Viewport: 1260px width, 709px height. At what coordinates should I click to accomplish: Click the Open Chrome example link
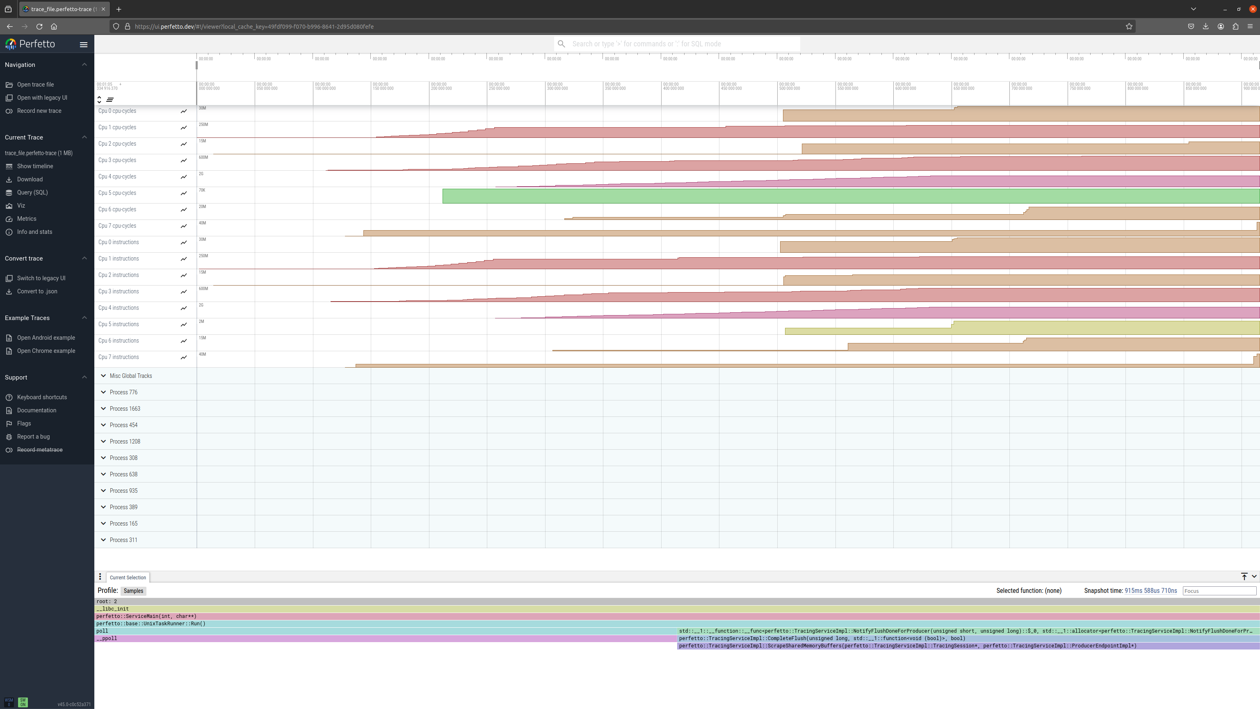coord(46,351)
